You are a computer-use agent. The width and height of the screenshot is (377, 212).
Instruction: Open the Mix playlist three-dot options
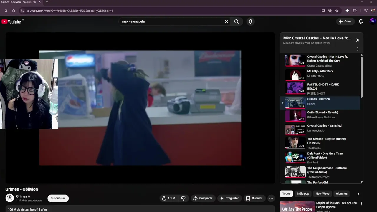358,49
